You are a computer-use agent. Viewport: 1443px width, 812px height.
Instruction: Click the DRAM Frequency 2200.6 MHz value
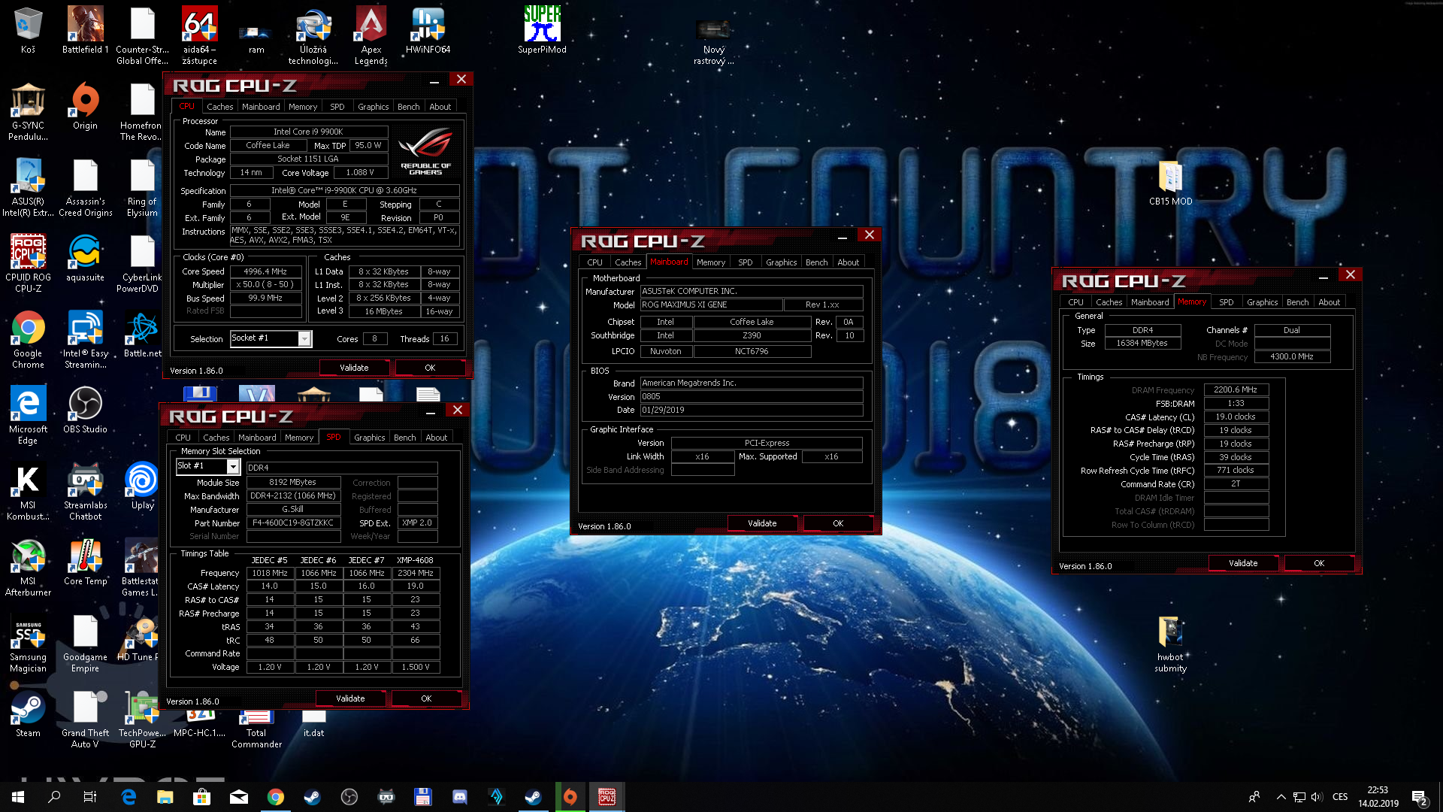[1236, 390]
